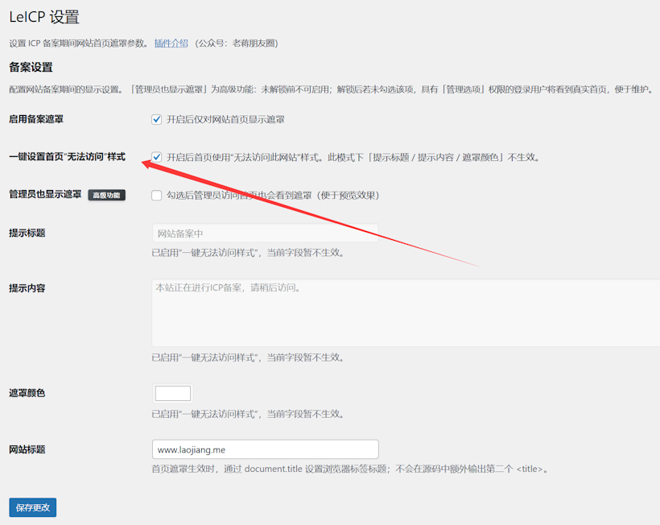This screenshot has height=525, width=660.
Task: Click the label text 开启后仅对网站首页显示遮罩
Action: coord(225,119)
